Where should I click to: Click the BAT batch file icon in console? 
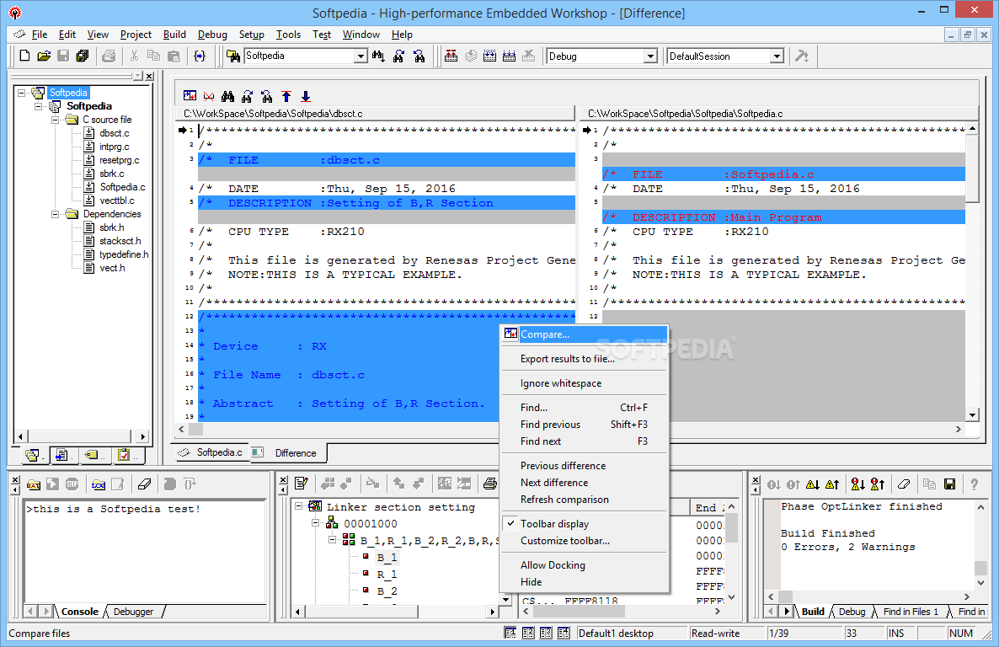[33, 484]
